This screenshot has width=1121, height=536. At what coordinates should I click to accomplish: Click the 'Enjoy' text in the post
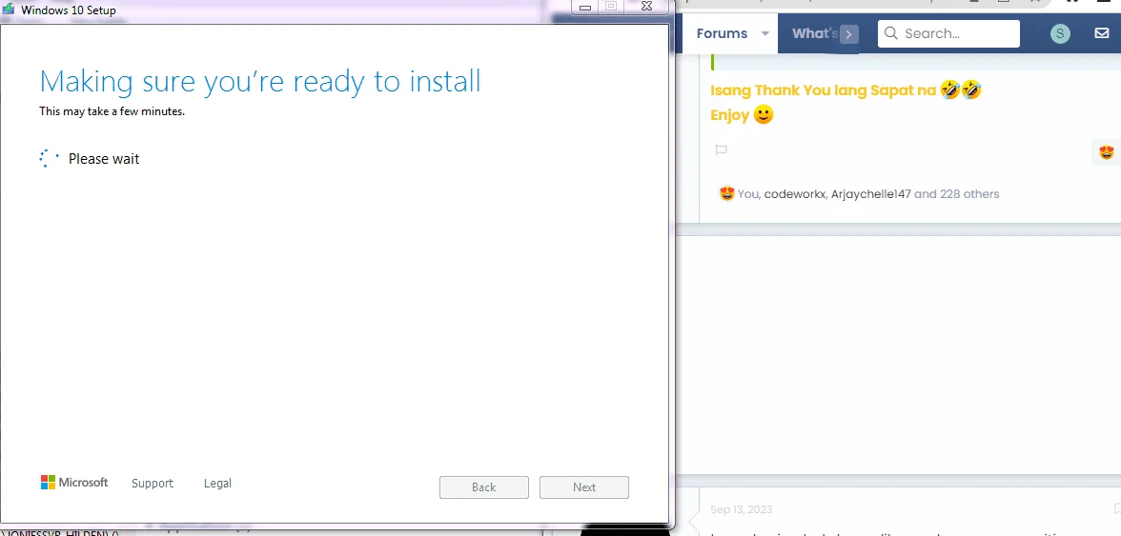pyautogui.click(x=730, y=115)
